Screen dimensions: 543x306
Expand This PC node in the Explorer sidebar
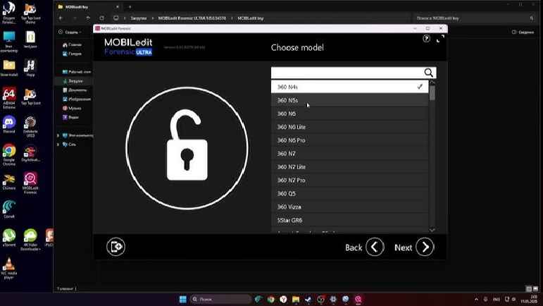[58, 135]
